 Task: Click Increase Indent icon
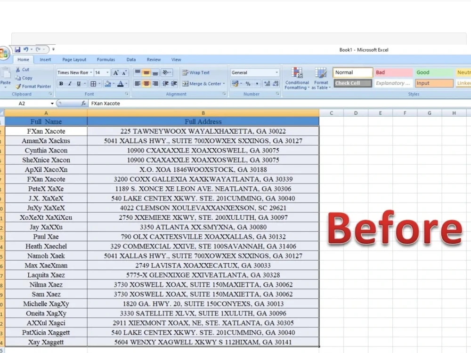click(174, 84)
